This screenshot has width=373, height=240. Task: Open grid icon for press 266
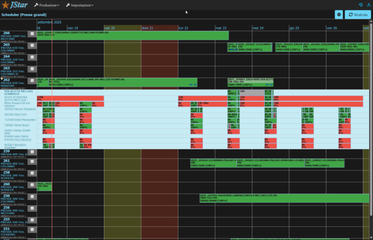(x=32, y=34)
